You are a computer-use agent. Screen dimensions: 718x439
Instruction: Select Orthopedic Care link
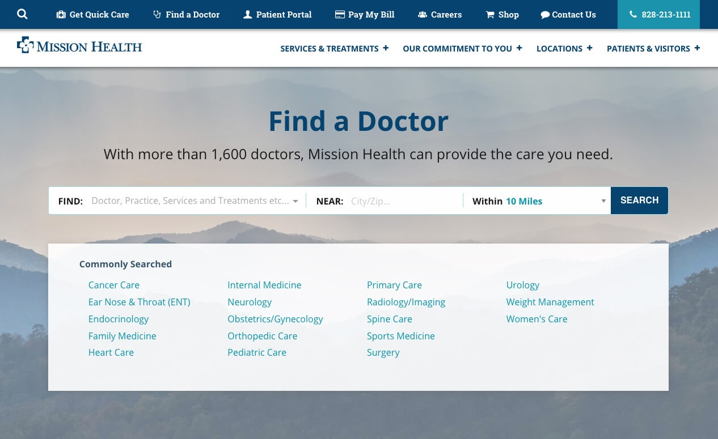[263, 336]
